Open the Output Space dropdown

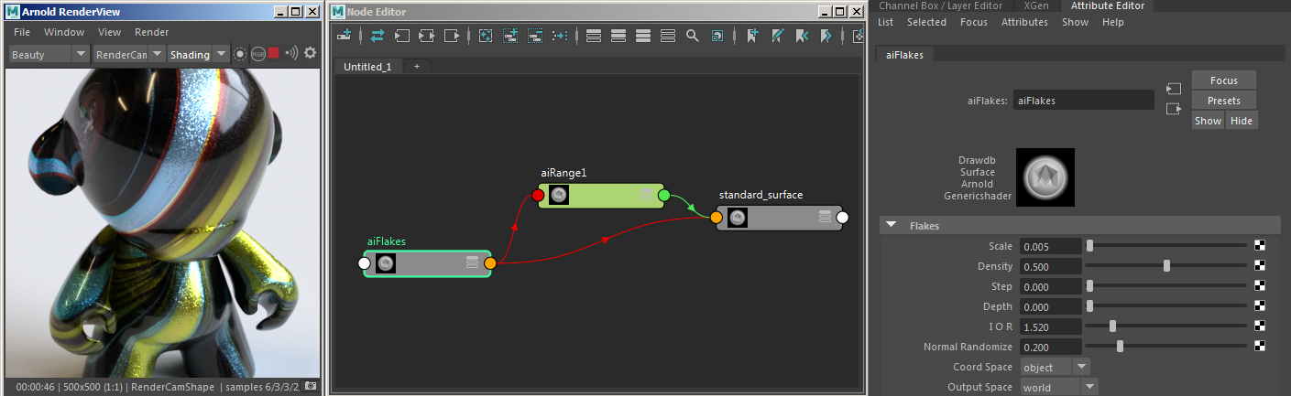pos(1058,387)
